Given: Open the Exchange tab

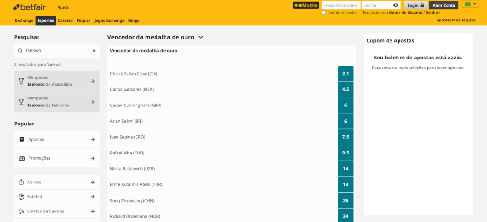Looking at the screenshot, I should click(x=24, y=21).
